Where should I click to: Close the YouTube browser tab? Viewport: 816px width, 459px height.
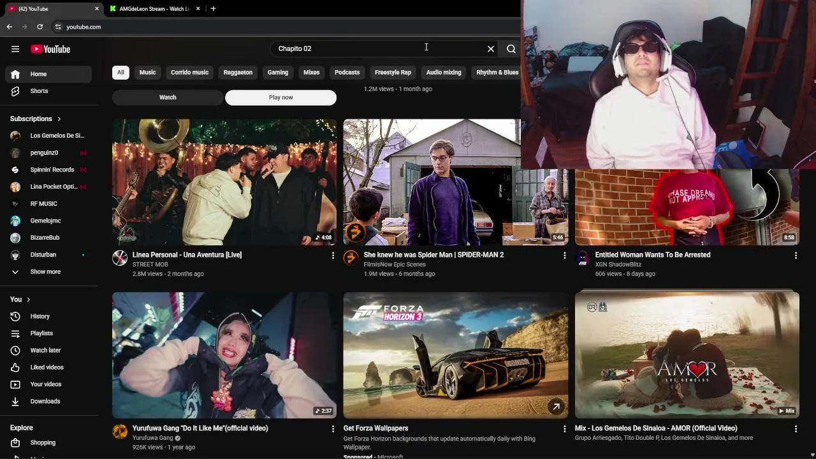pos(97,9)
